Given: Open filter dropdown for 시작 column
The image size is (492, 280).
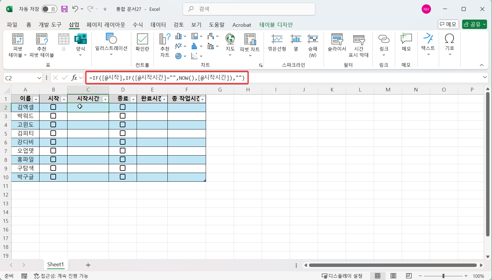Looking at the screenshot, I should point(64,99).
